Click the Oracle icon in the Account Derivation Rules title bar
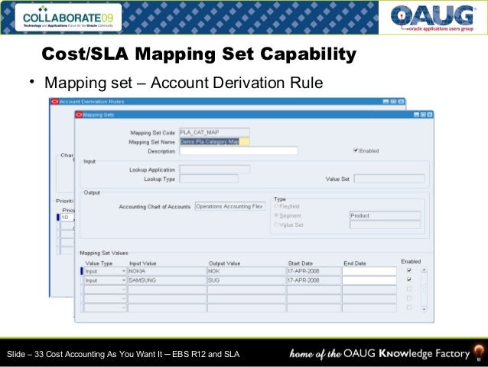The image size is (488, 367). [x=55, y=102]
